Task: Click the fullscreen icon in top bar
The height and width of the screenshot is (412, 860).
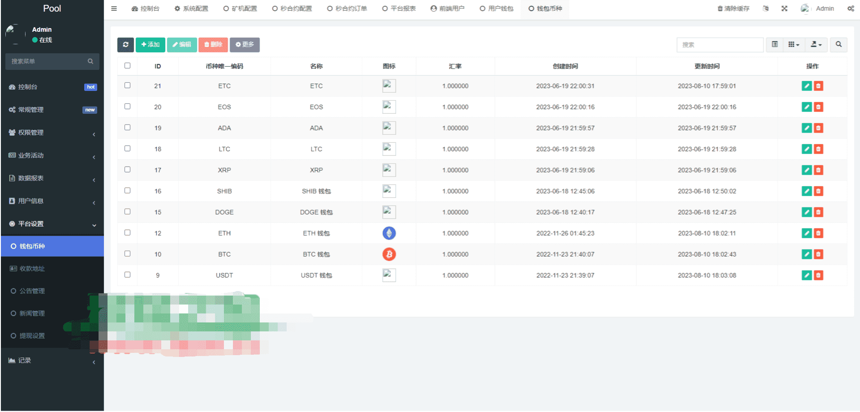Action: (784, 9)
